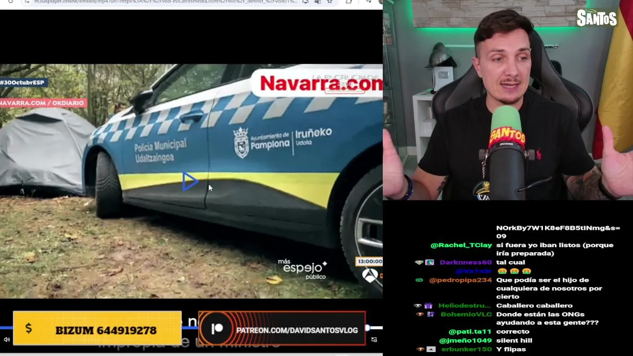The height and width of the screenshot is (356, 633).
Task: Click the NAVARRA.COM / OKDIARIO source label
Action: click(43, 103)
